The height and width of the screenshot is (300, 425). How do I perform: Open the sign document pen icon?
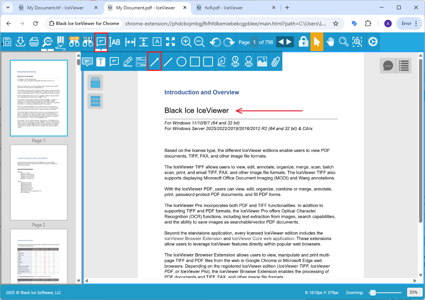[61, 43]
